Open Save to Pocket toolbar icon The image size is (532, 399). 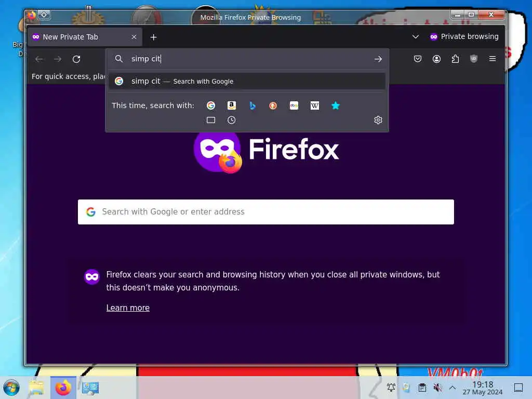[418, 59]
